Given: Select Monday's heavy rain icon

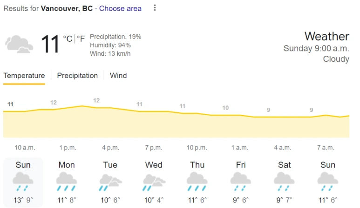Looking at the screenshot, I should (67, 182).
